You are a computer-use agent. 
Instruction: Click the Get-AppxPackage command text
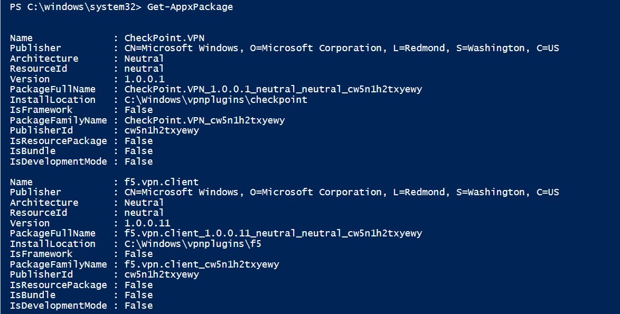190,7
